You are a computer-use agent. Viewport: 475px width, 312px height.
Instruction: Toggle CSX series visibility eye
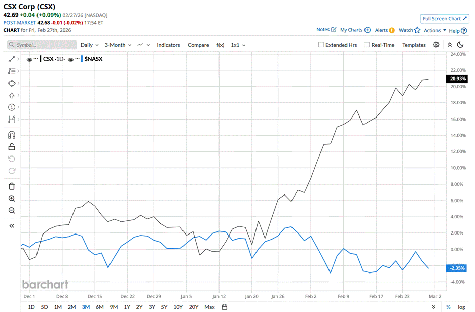(29, 60)
